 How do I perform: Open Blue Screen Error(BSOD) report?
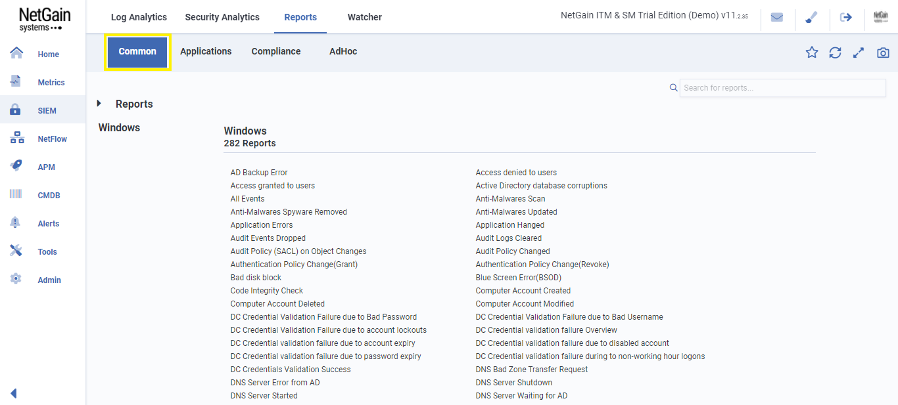point(519,278)
